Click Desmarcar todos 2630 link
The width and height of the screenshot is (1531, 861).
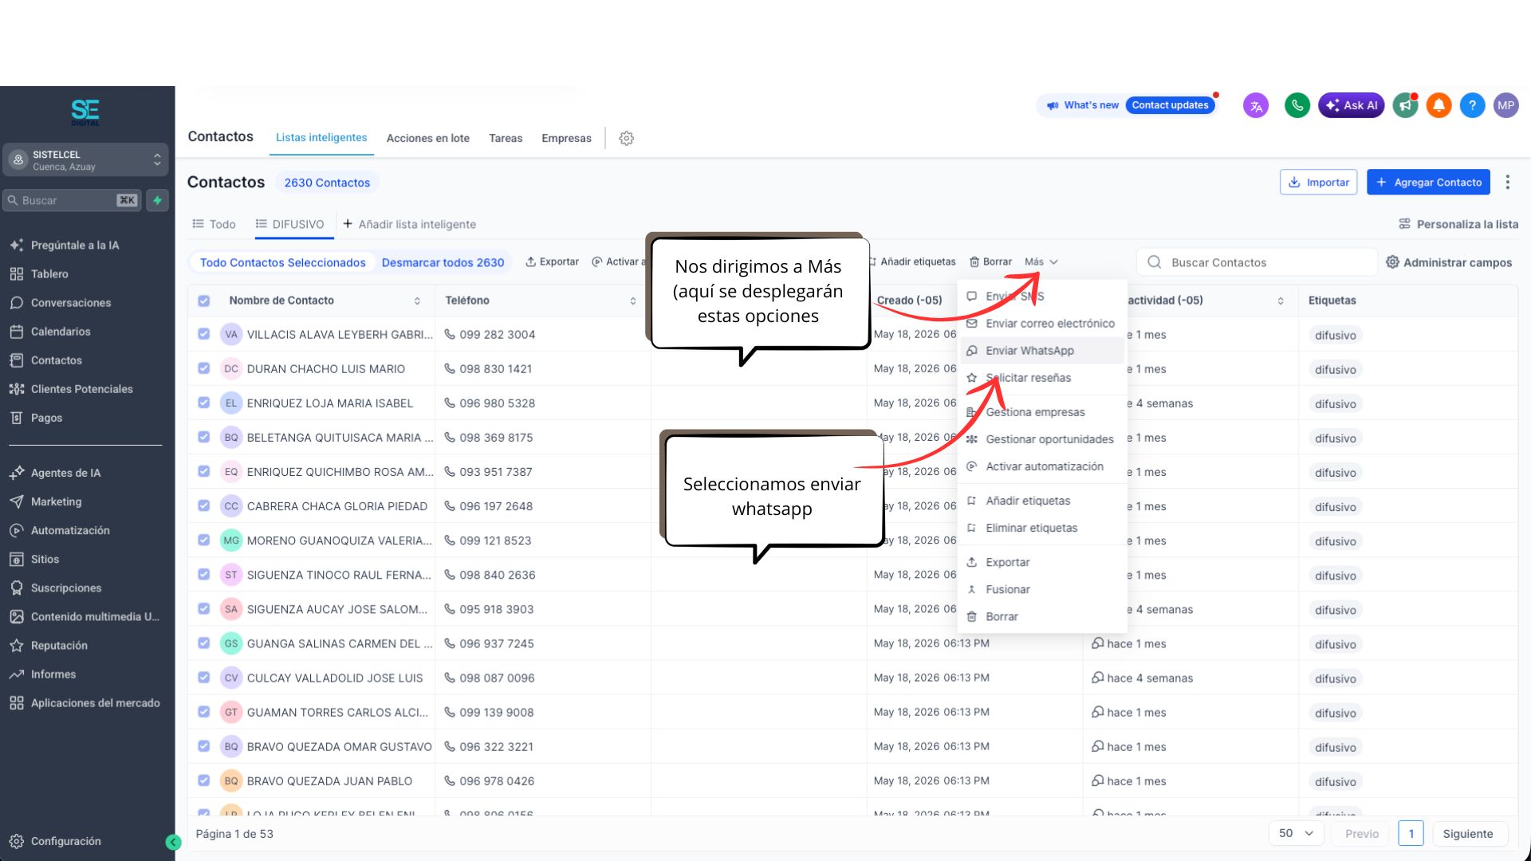click(443, 262)
